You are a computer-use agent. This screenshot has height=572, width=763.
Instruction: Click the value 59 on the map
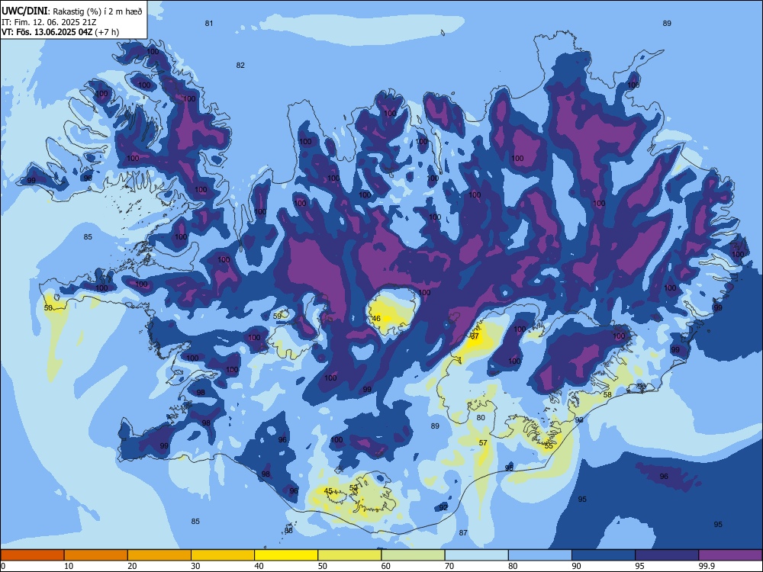(x=278, y=316)
